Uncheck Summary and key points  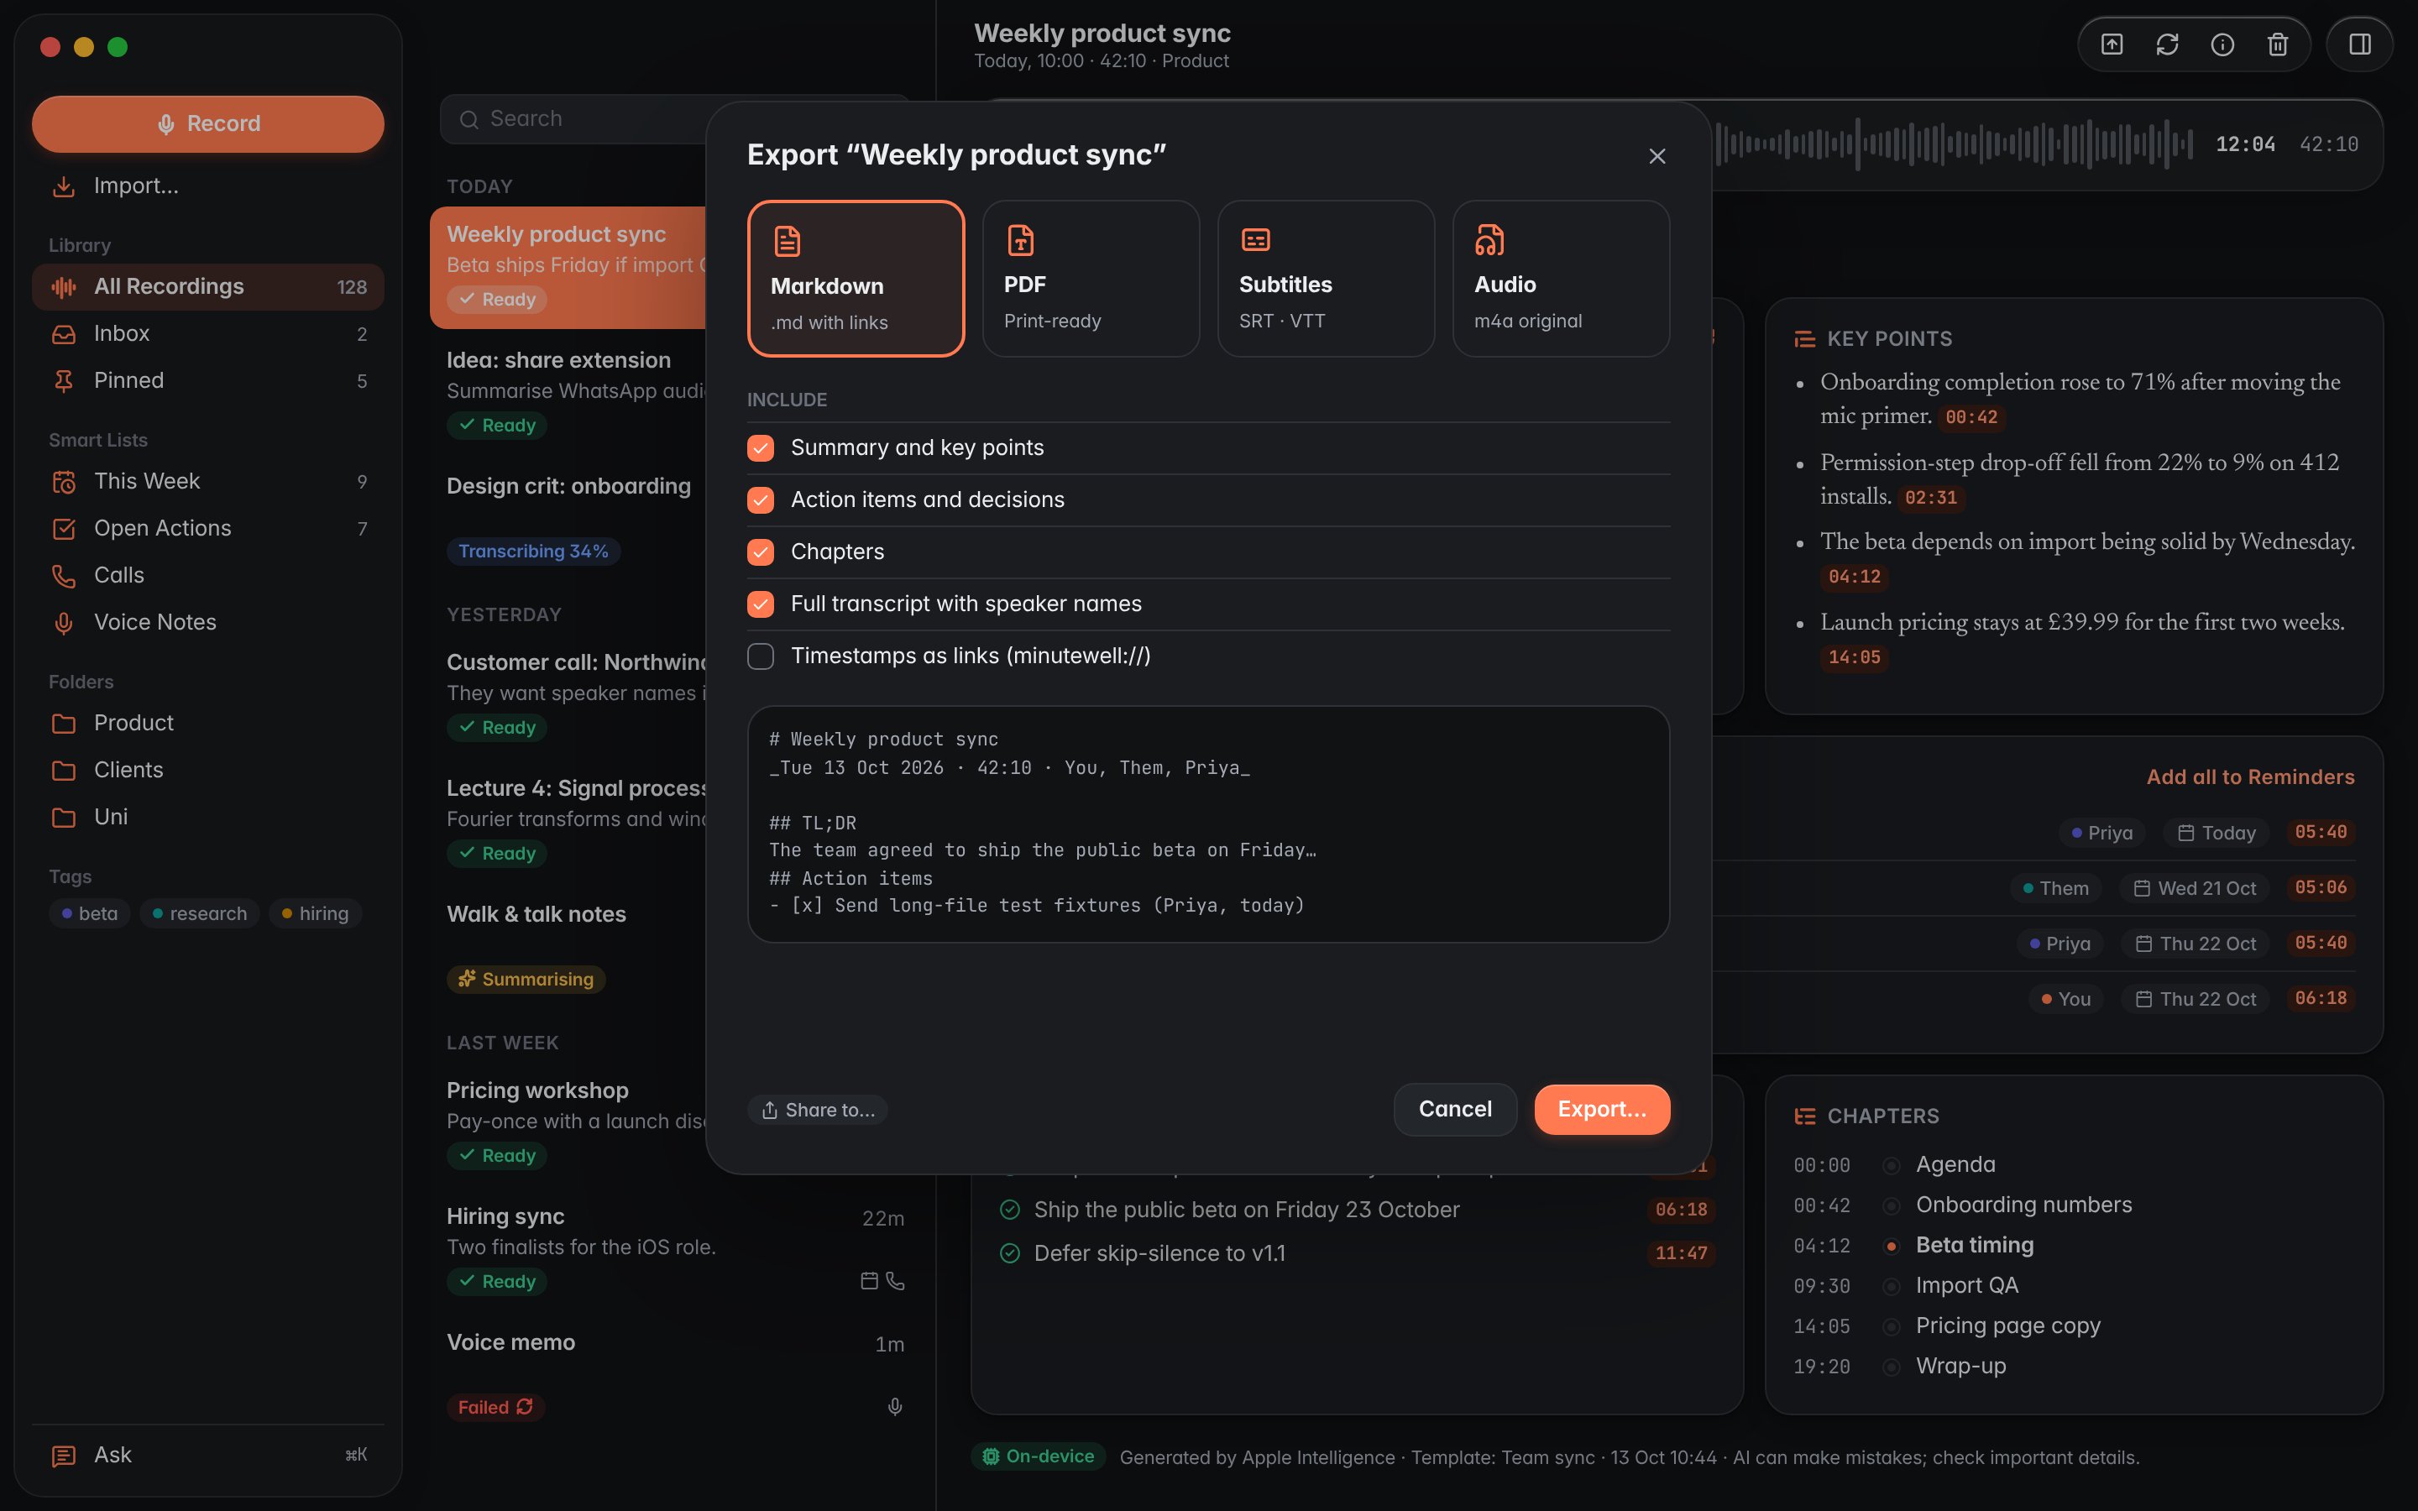coord(761,447)
